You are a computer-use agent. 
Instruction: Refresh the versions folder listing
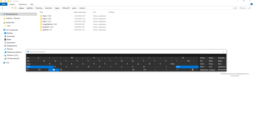[x=236, y=8]
